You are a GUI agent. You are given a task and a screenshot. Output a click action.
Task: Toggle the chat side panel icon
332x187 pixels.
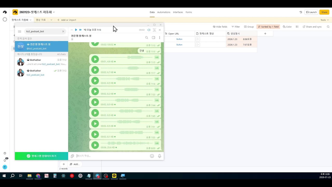tap(154, 38)
